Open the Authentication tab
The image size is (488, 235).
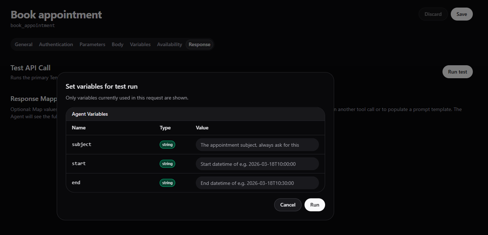[x=56, y=44]
